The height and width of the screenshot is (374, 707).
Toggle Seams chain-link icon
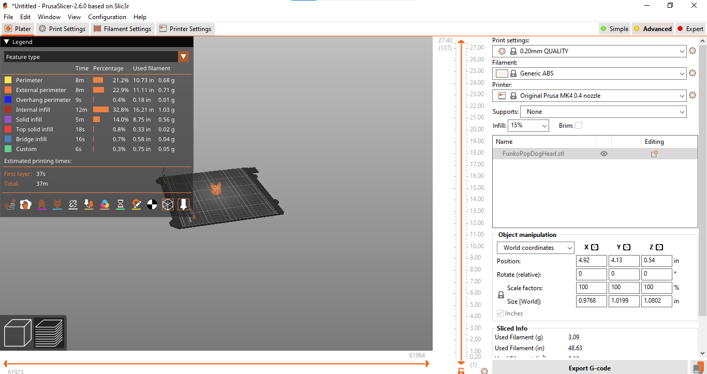coord(73,204)
